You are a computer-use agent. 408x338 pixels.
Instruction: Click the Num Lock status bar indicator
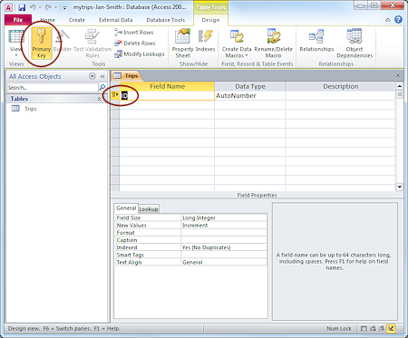coord(339,328)
